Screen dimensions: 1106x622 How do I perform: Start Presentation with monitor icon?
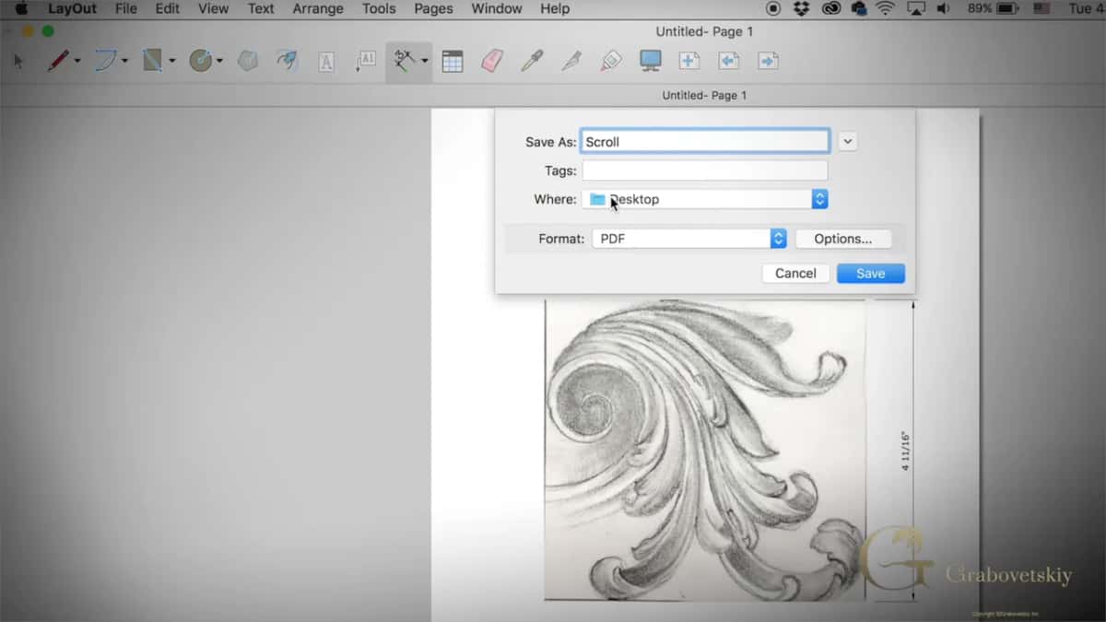point(651,62)
